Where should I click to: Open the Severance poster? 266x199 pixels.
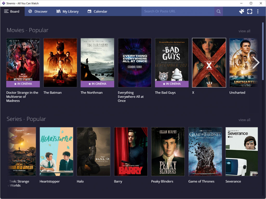(x=242, y=152)
